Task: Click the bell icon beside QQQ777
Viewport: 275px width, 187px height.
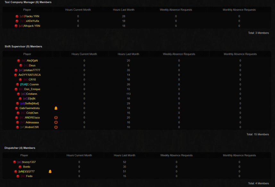Action: 50,172
